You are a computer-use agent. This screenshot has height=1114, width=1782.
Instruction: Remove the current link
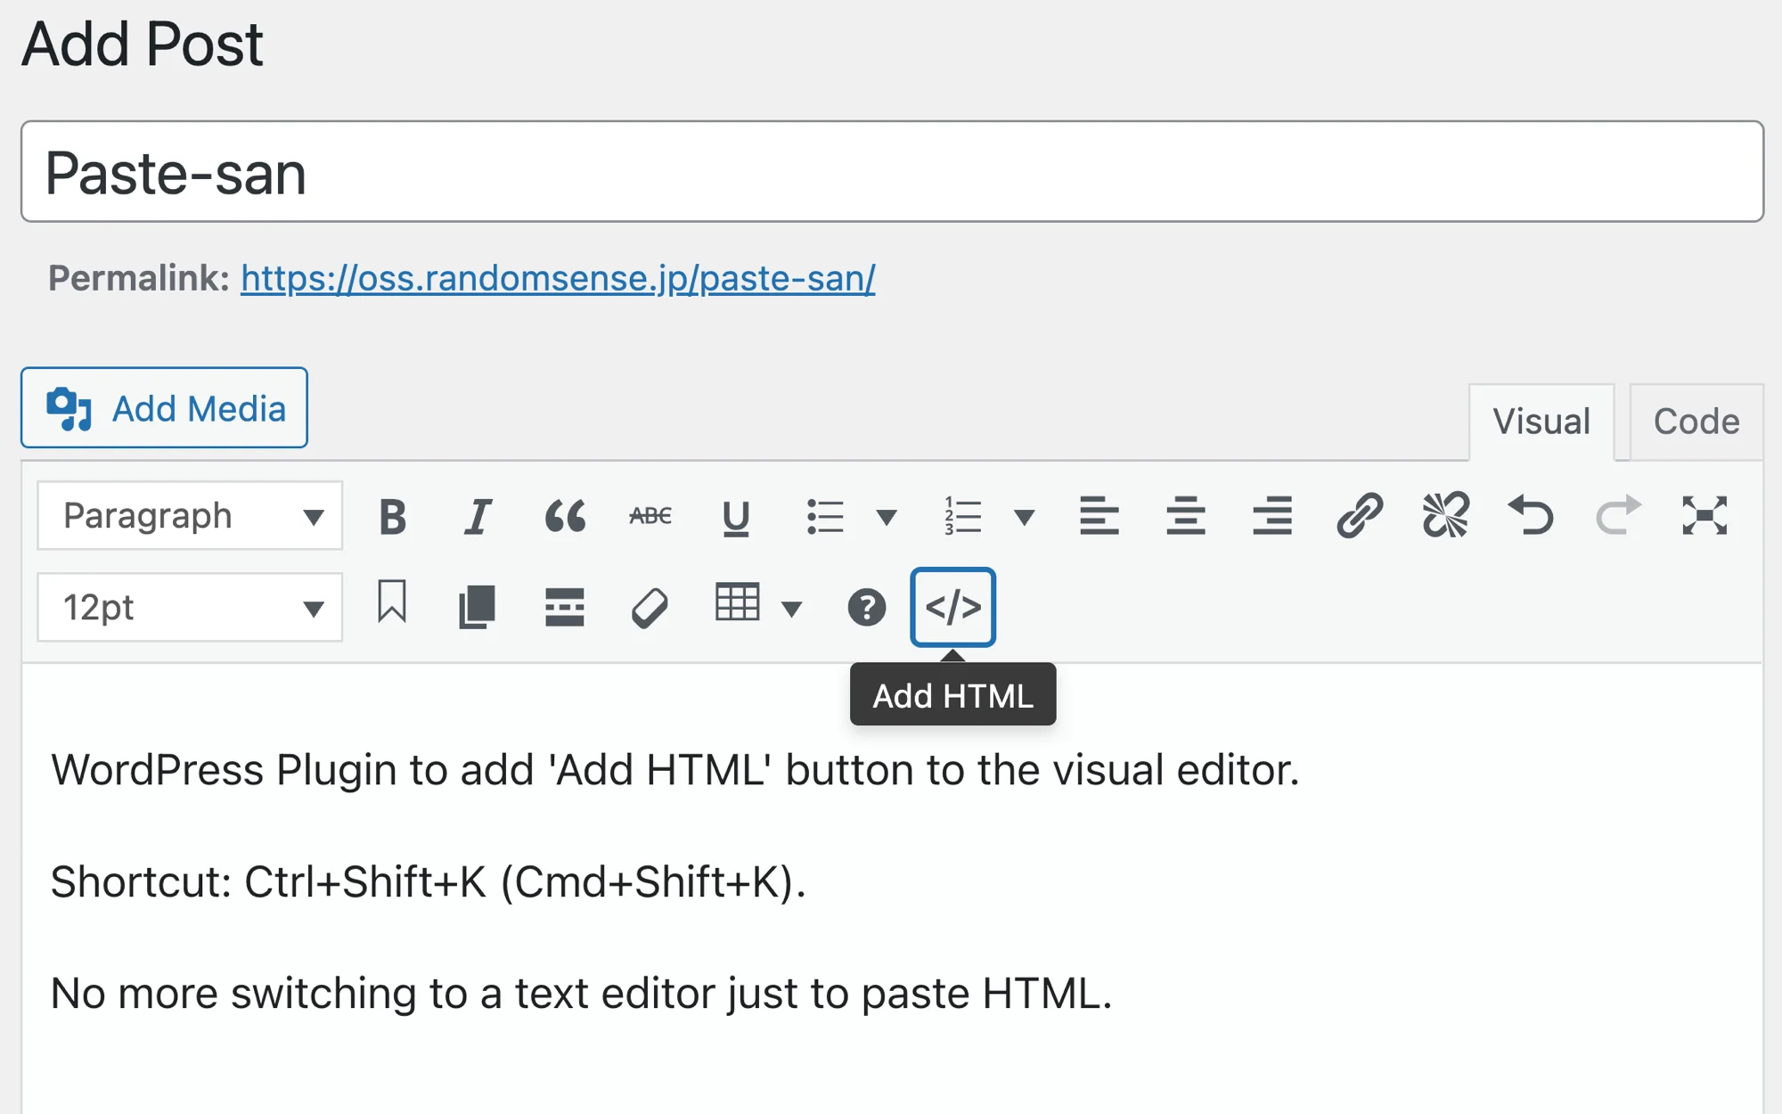[1443, 515]
